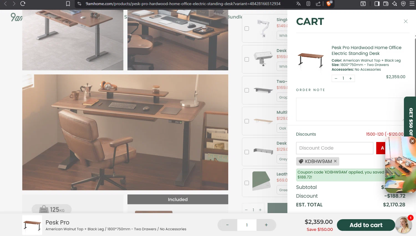Open site settings icon in address bar

(x=79, y=4)
